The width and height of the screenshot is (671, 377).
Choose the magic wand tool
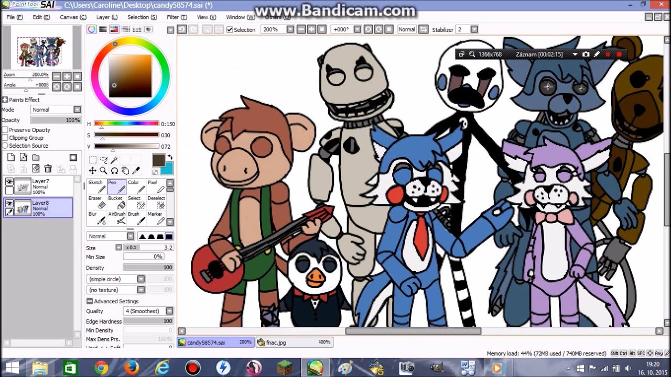point(114,160)
